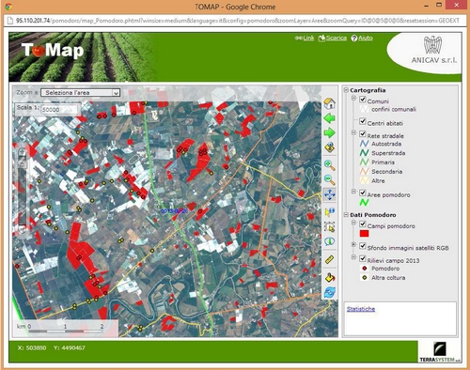Select the ruler measure tool
470x370 pixels.
pos(329,259)
